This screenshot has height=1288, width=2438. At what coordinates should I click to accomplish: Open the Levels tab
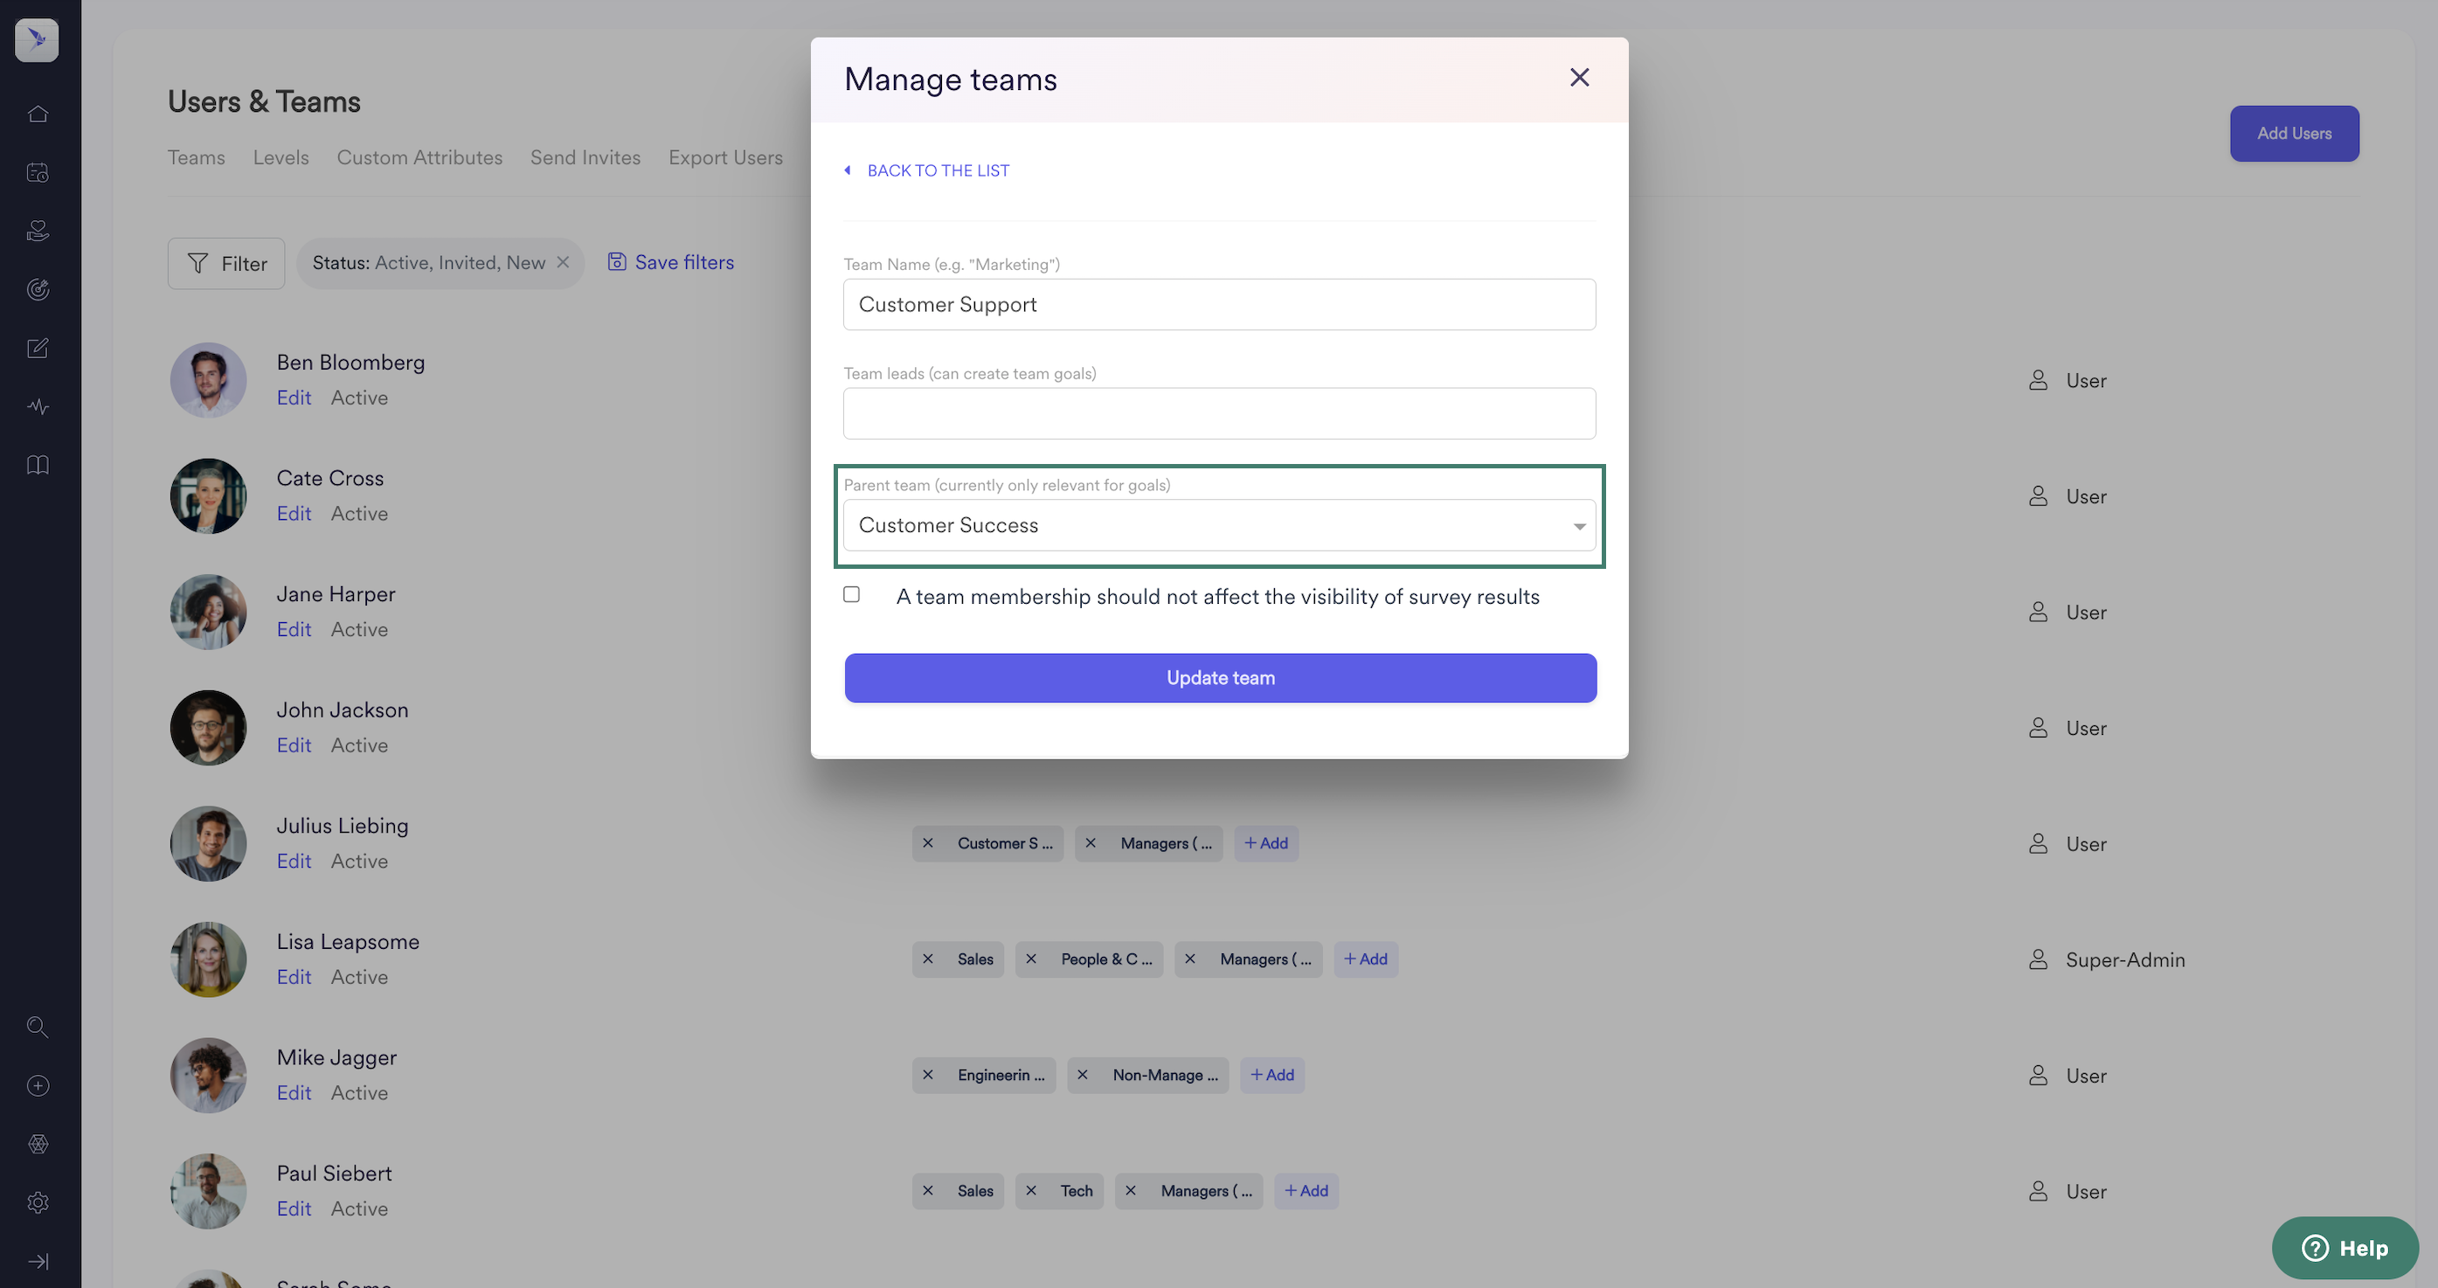(281, 157)
